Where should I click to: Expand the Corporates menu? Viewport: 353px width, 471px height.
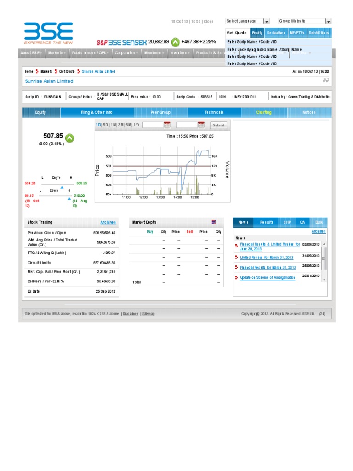(126, 53)
